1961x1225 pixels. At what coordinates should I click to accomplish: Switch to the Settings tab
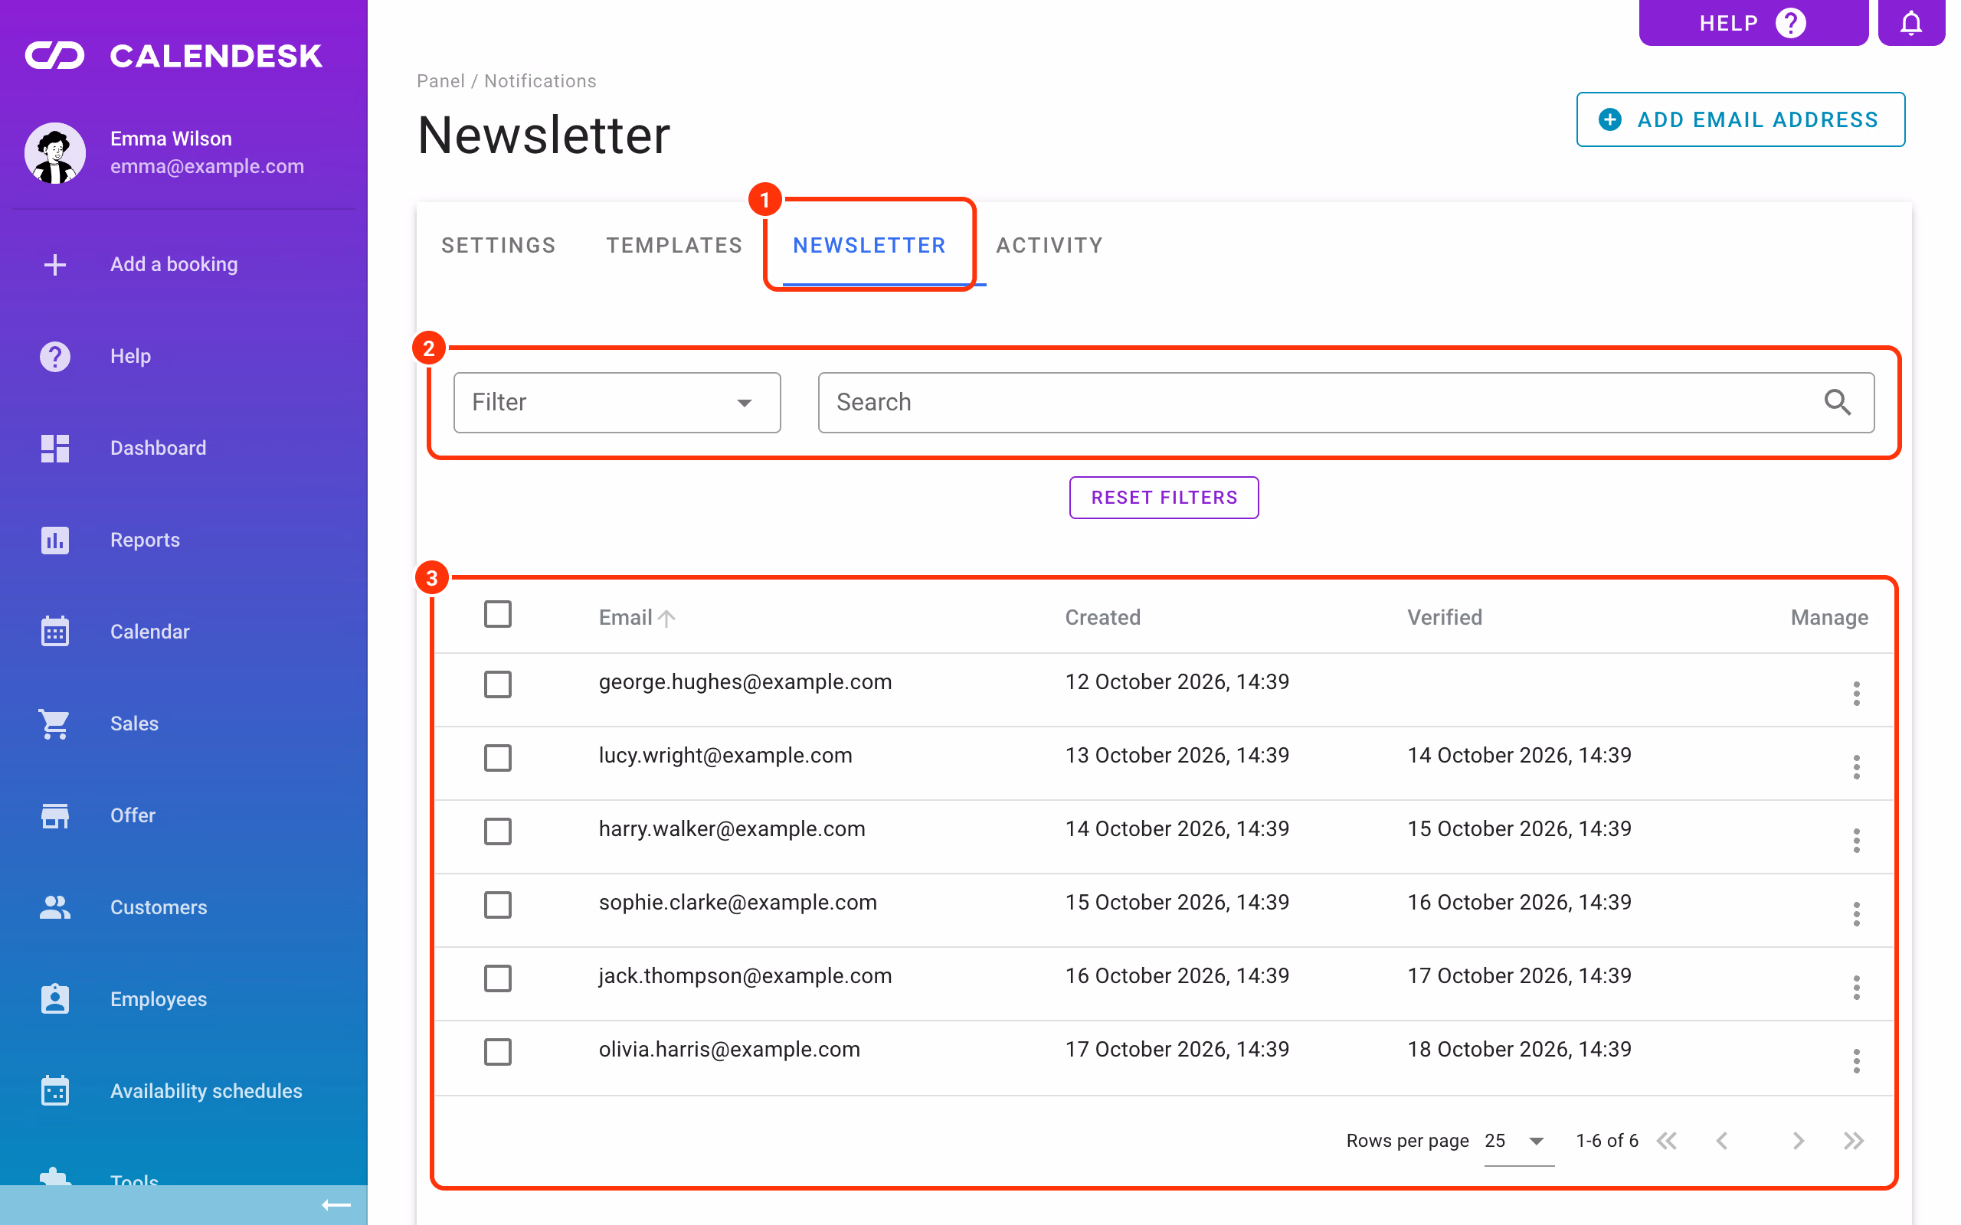click(x=499, y=246)
